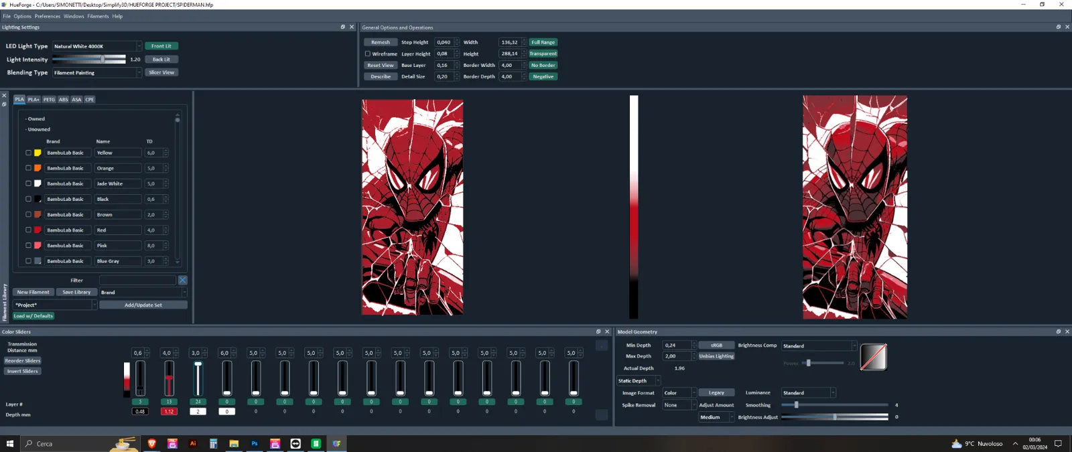Open the notification center icon
1072x452 pixels.
(1058, 443)
